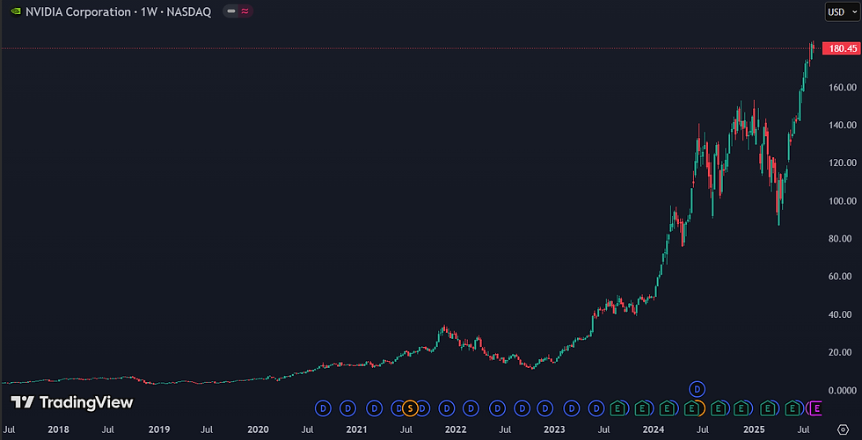
Task: Click the last D dividend marker before the earnings markers
Action: 596,408
